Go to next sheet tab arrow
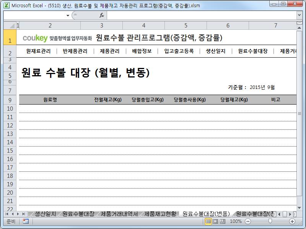The width and height of the screenshot is (306, 229). [x=18, y=214]
